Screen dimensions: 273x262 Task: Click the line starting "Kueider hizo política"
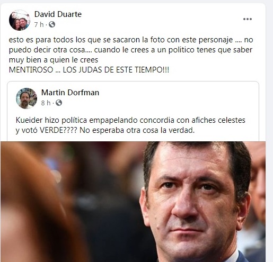click(130, 120)
